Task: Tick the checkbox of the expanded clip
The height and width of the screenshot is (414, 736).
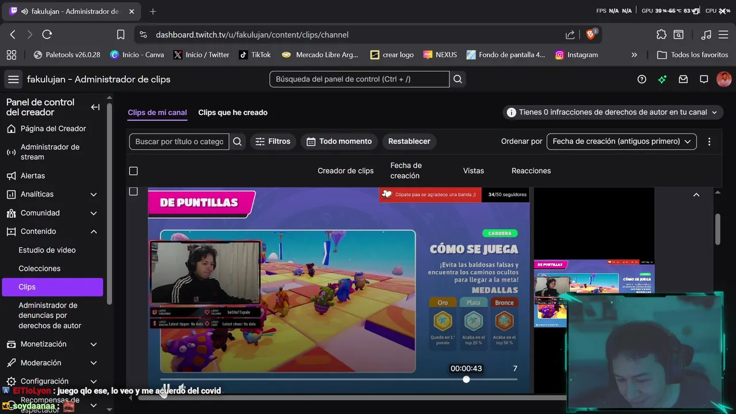Action: coord(133,191)
